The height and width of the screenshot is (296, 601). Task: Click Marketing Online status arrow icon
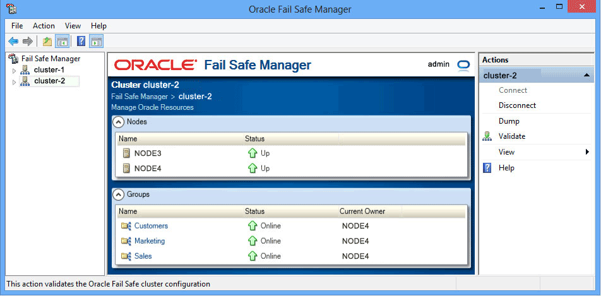click(253, 241)
